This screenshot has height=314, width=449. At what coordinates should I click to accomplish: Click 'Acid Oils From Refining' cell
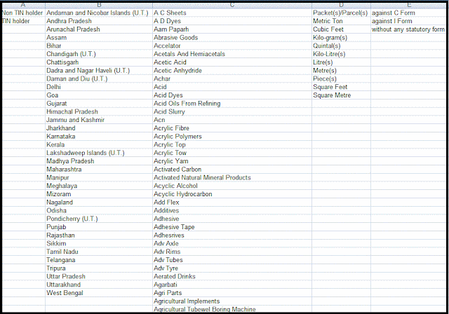232,104
